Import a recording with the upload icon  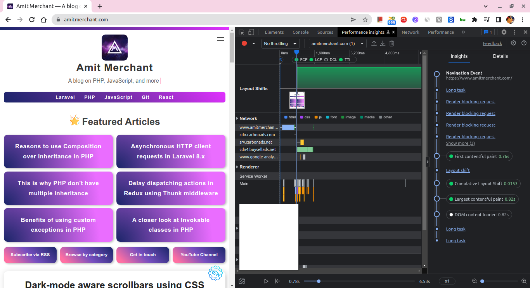[x=374, y=43]
